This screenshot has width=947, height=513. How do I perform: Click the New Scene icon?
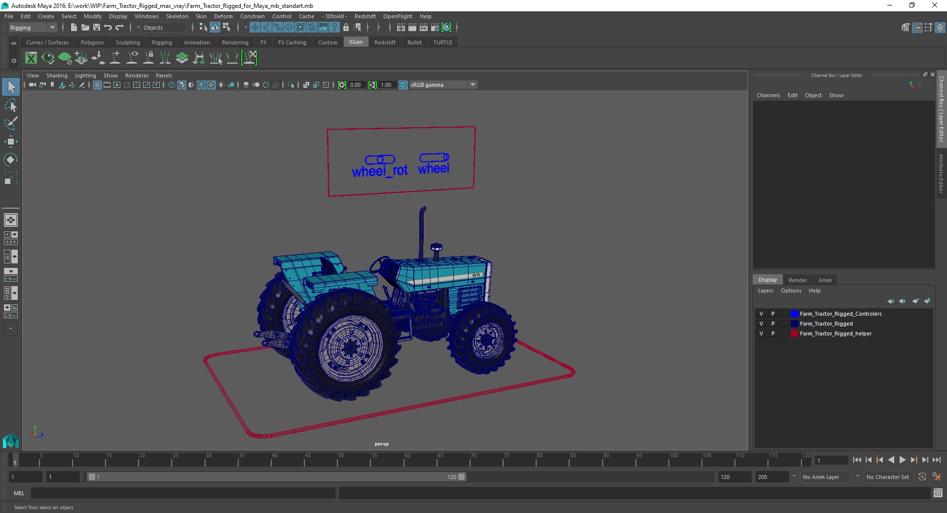pos(73,28)
